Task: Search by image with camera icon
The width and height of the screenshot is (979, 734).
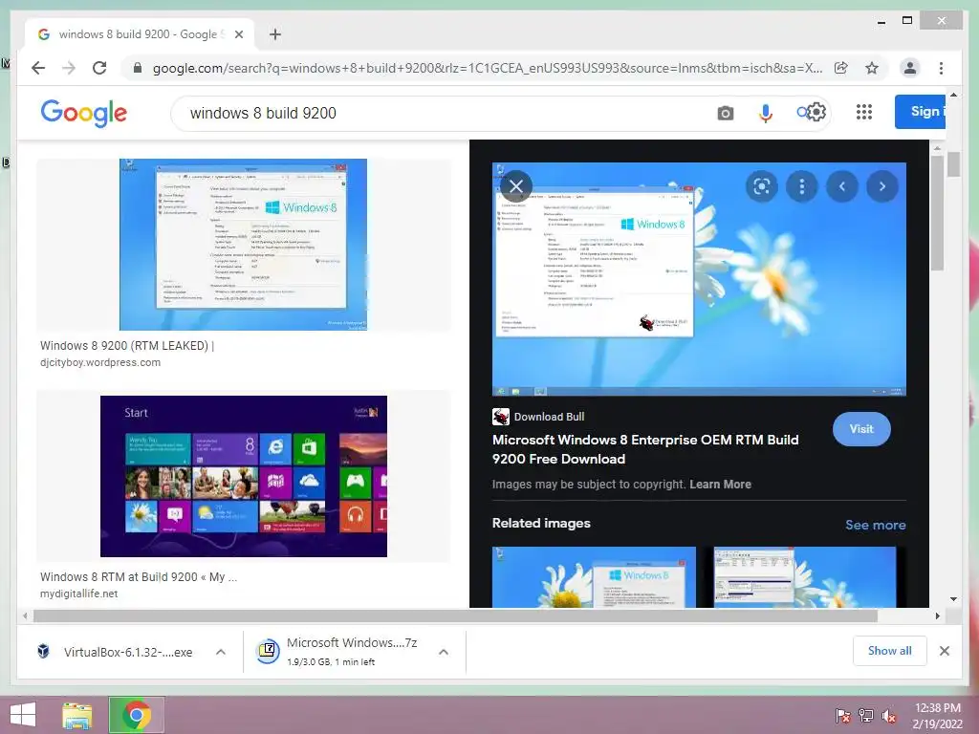Action: 725,113
